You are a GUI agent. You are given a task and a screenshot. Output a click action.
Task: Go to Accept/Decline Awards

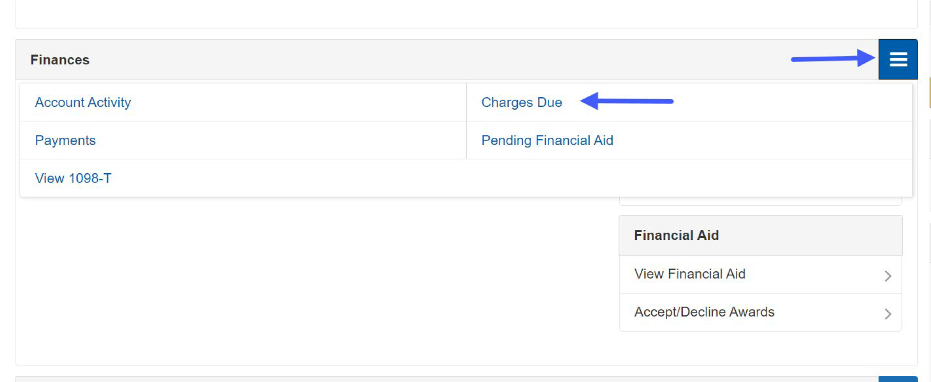click(x=704, y=312)
